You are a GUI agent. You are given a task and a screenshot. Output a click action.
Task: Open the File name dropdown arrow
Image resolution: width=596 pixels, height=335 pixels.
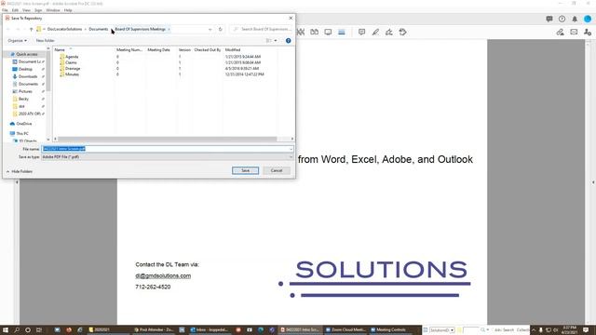click(291, 149)
